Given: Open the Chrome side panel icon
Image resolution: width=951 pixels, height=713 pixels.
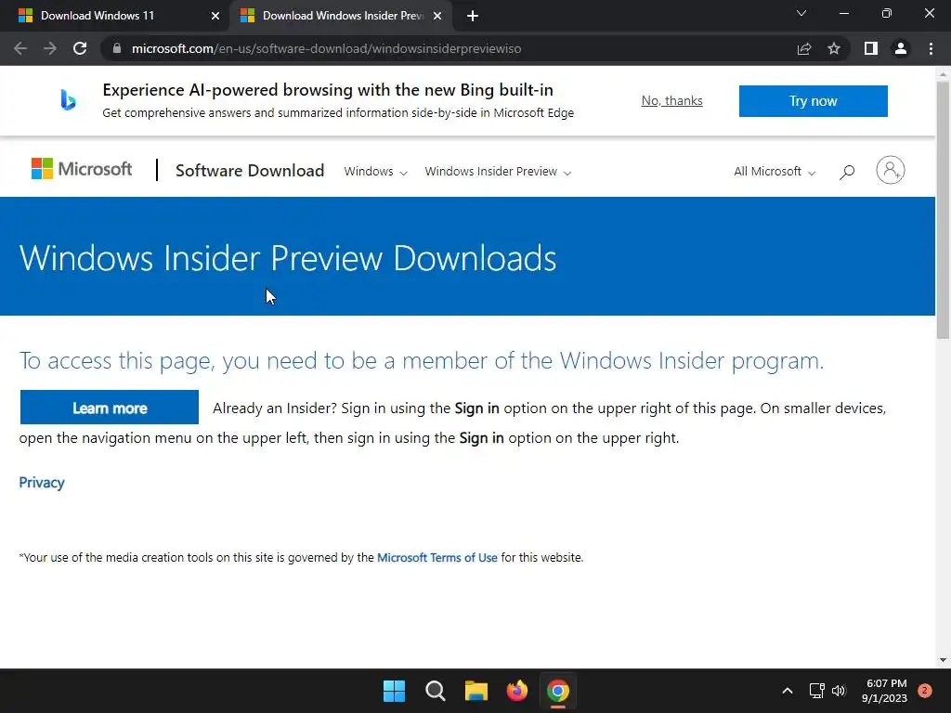Looking at the screenshot, I should [x=871, y=48].
